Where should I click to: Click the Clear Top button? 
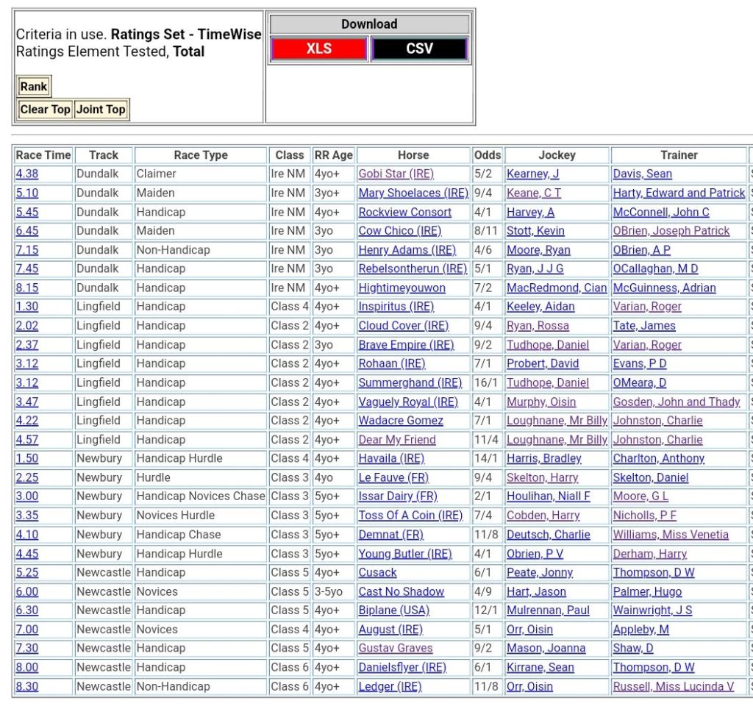(45, 110)
